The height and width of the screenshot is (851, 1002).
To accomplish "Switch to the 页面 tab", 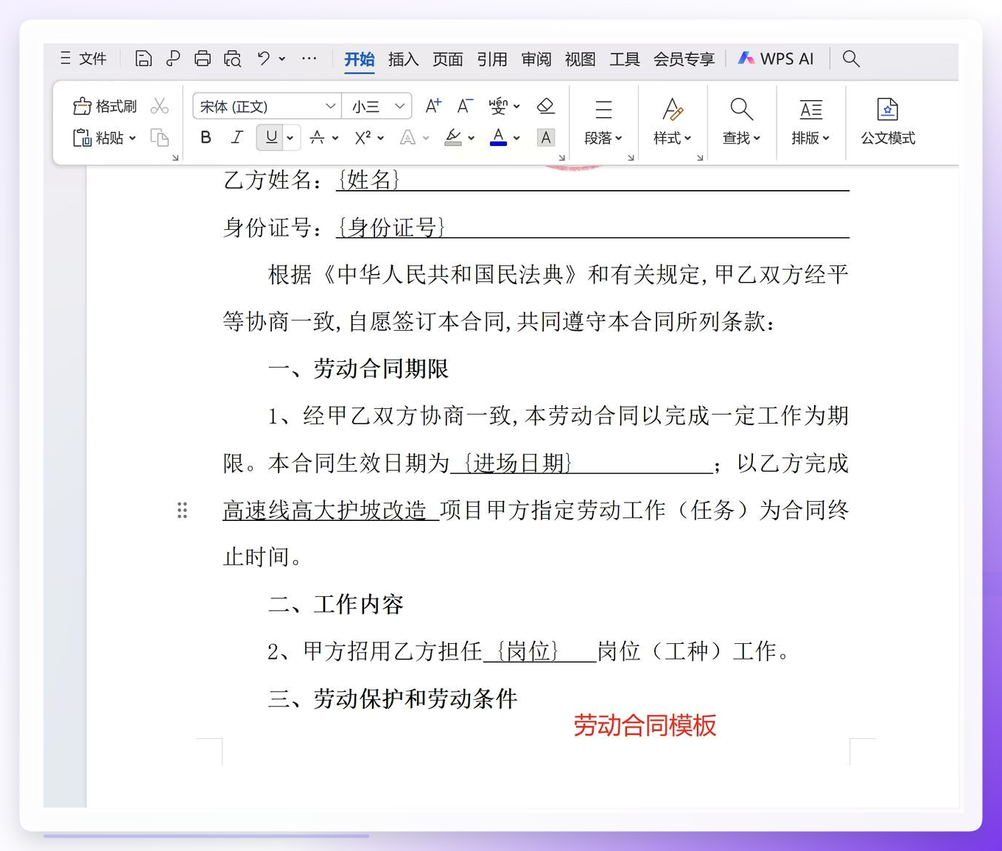I will pos(448,60).
